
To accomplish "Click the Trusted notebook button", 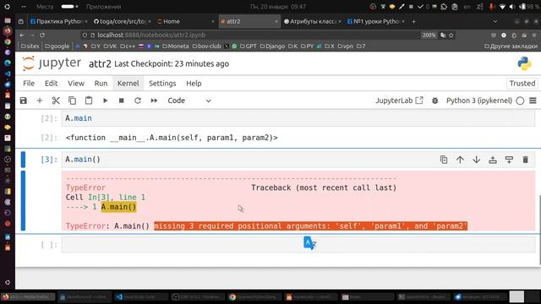I will point(522,84).
